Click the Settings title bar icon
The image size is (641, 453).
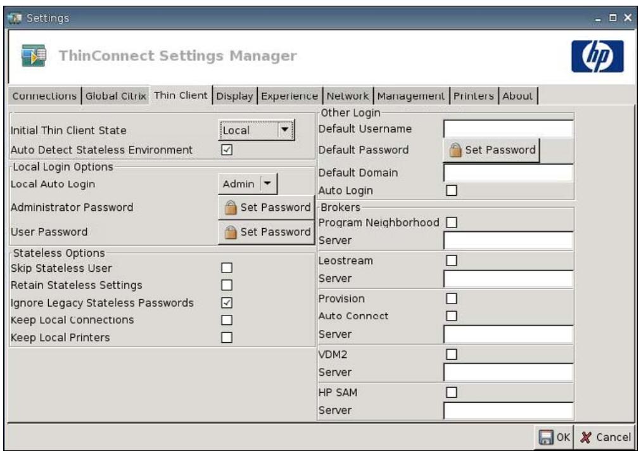pos(15,18)
